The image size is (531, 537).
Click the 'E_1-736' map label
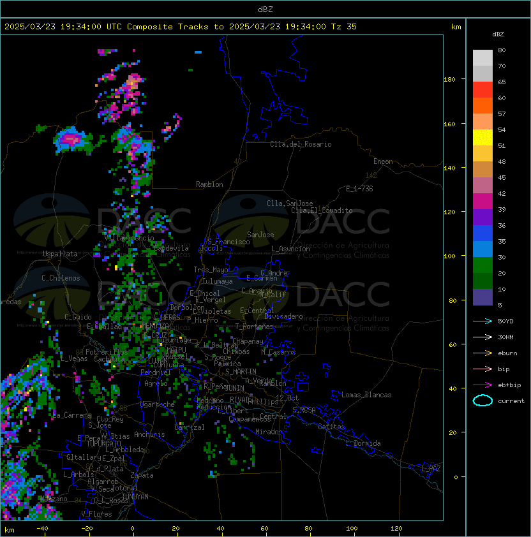(x=359, y=189)
